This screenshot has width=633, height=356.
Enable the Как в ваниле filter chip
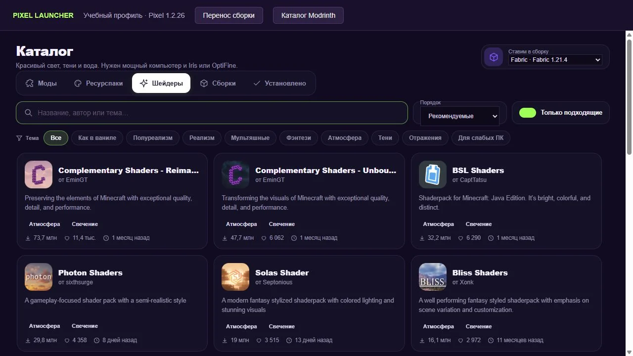(97, 138)
